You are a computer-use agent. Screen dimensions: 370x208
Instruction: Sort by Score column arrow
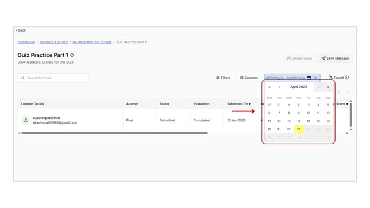[347, 104]
